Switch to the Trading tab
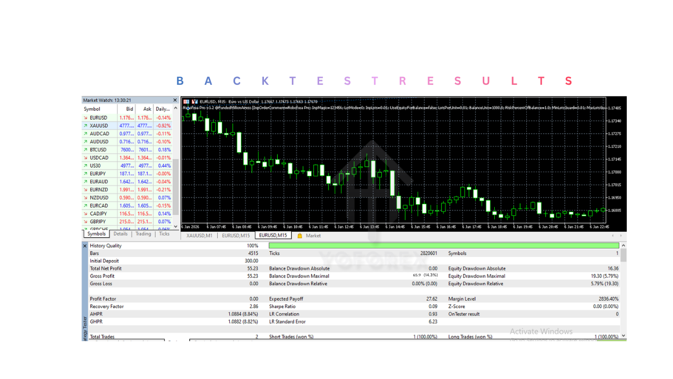The width and height of the screenshot is (673, 379). click(143, 234)
